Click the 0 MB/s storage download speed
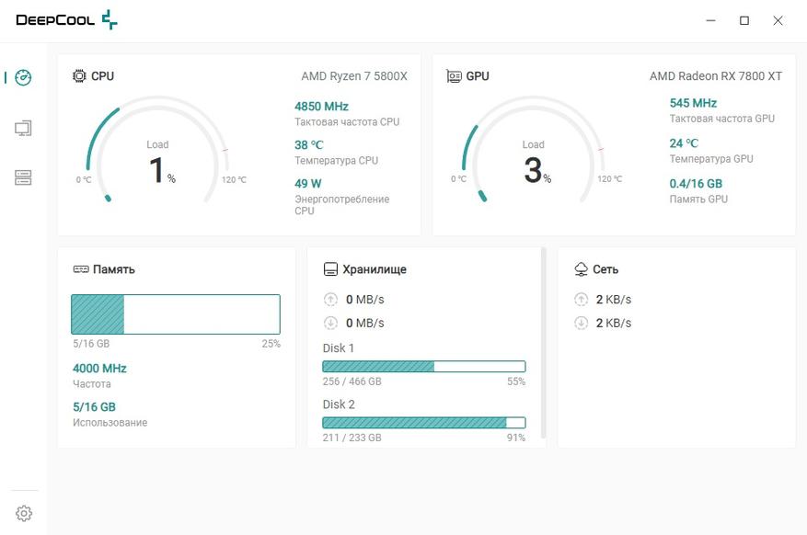807x535 pixels. (x=365, y=323)
